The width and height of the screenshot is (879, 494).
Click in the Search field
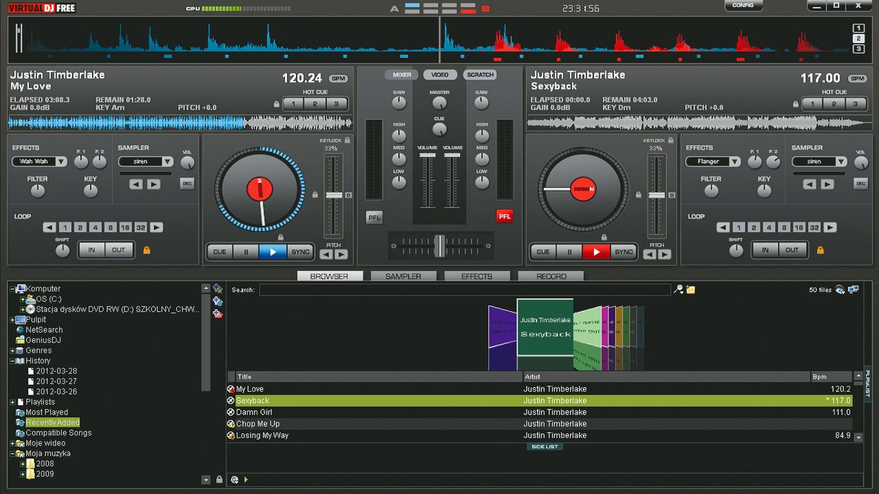[465, 290]
